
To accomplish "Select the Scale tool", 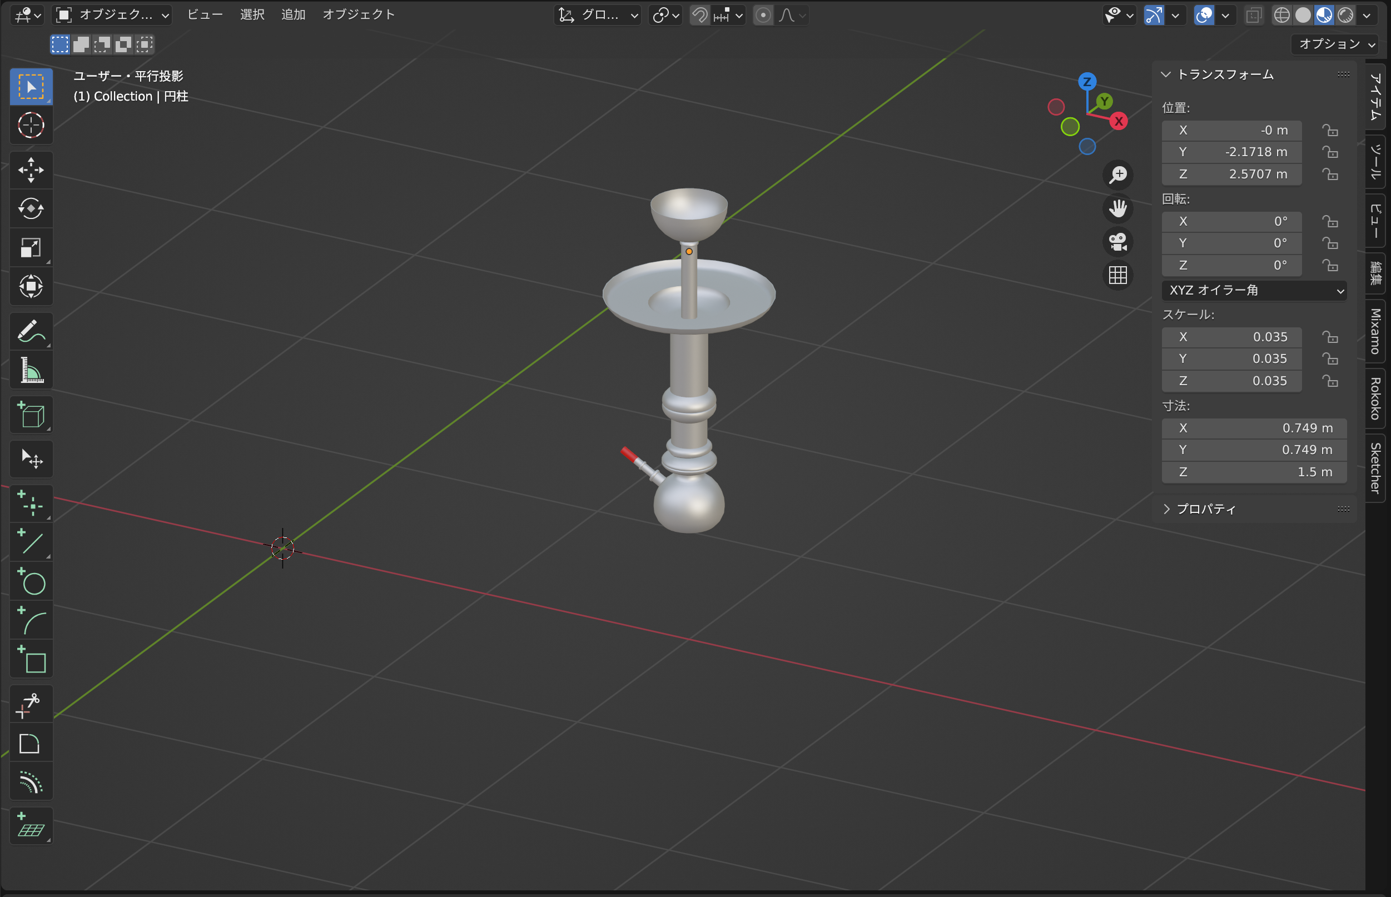I will point(32,247).
